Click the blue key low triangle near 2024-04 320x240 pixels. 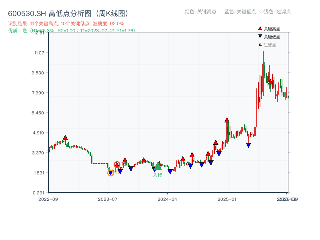click(171, 171)
